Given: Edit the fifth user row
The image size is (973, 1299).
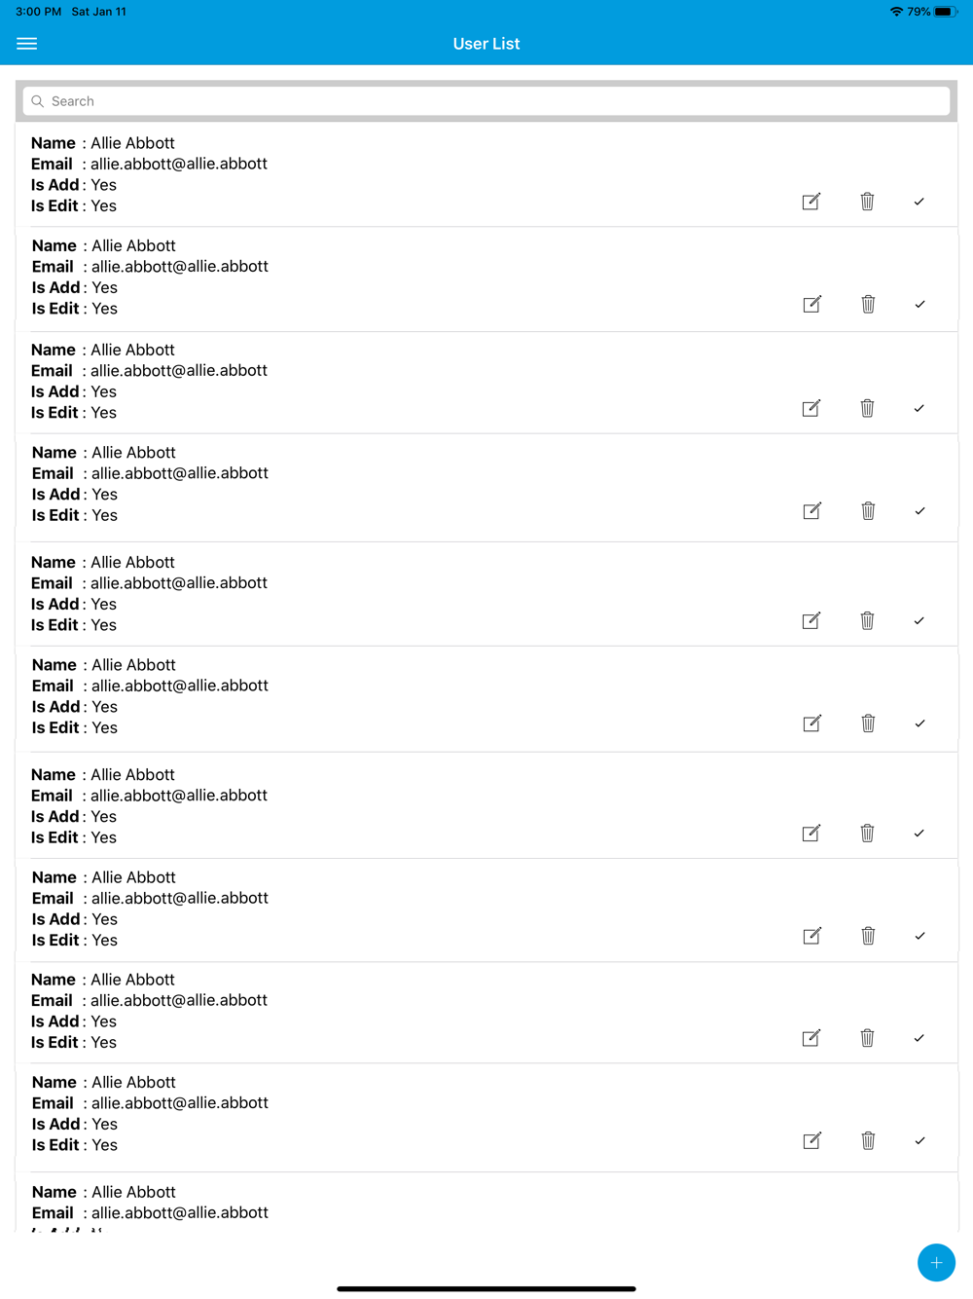Looking at the screenshot, I should pos(811,620).
